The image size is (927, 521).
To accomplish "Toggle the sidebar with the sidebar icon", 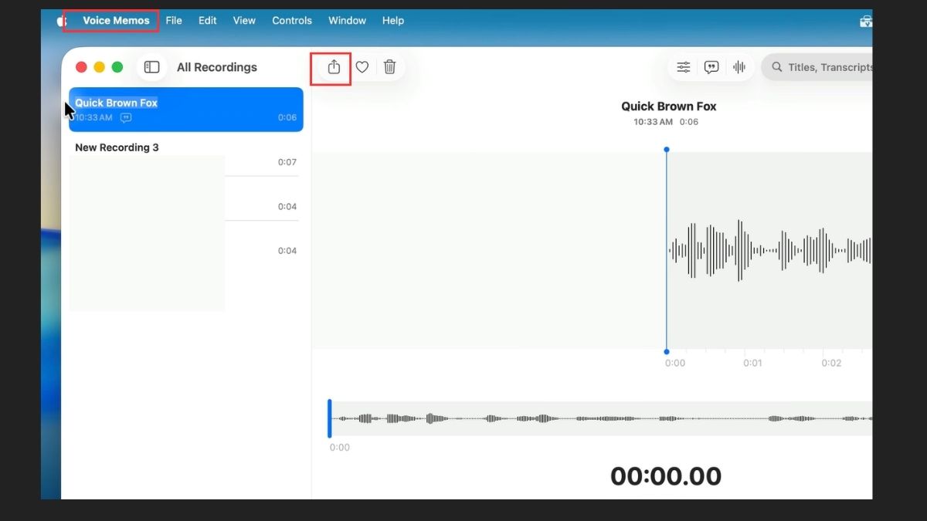I will (151, 67).
